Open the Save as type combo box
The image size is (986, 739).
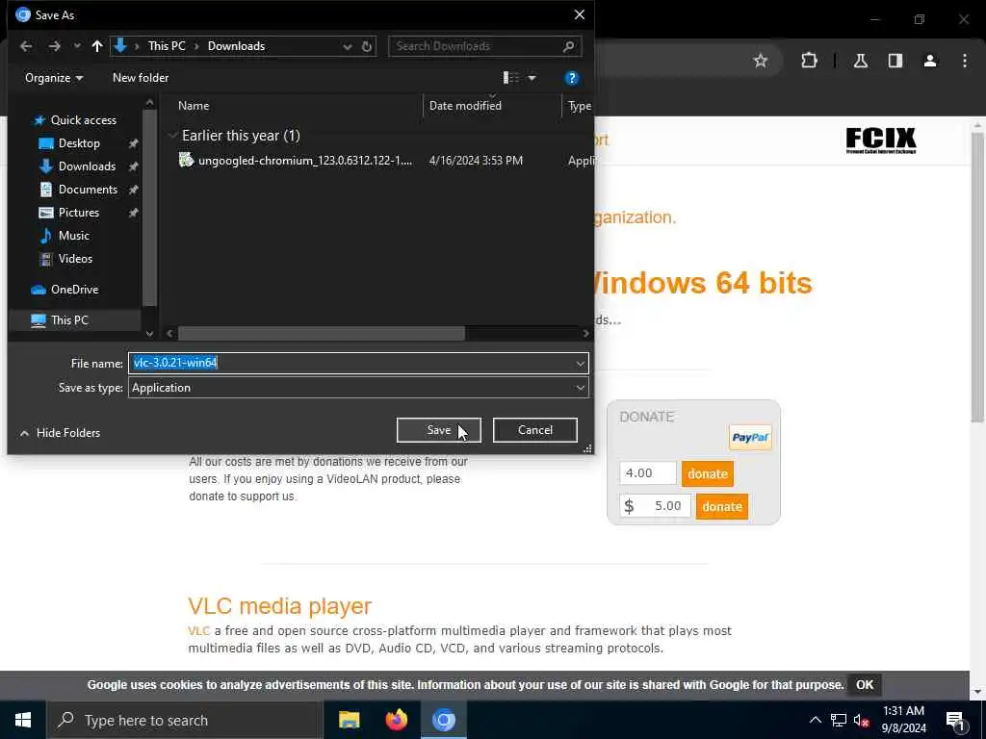tap(358, 388)
